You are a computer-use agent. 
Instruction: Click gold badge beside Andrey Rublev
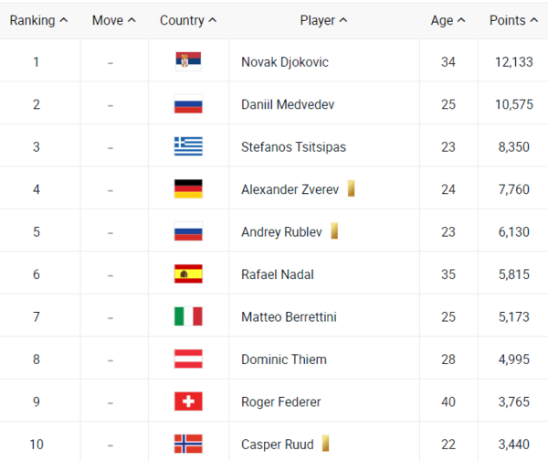[x=334, y=231]
